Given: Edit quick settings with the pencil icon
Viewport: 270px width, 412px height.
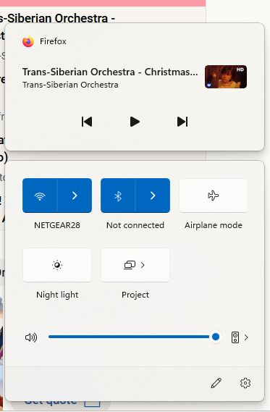Looking at the screenshot, I should (216, 383).
